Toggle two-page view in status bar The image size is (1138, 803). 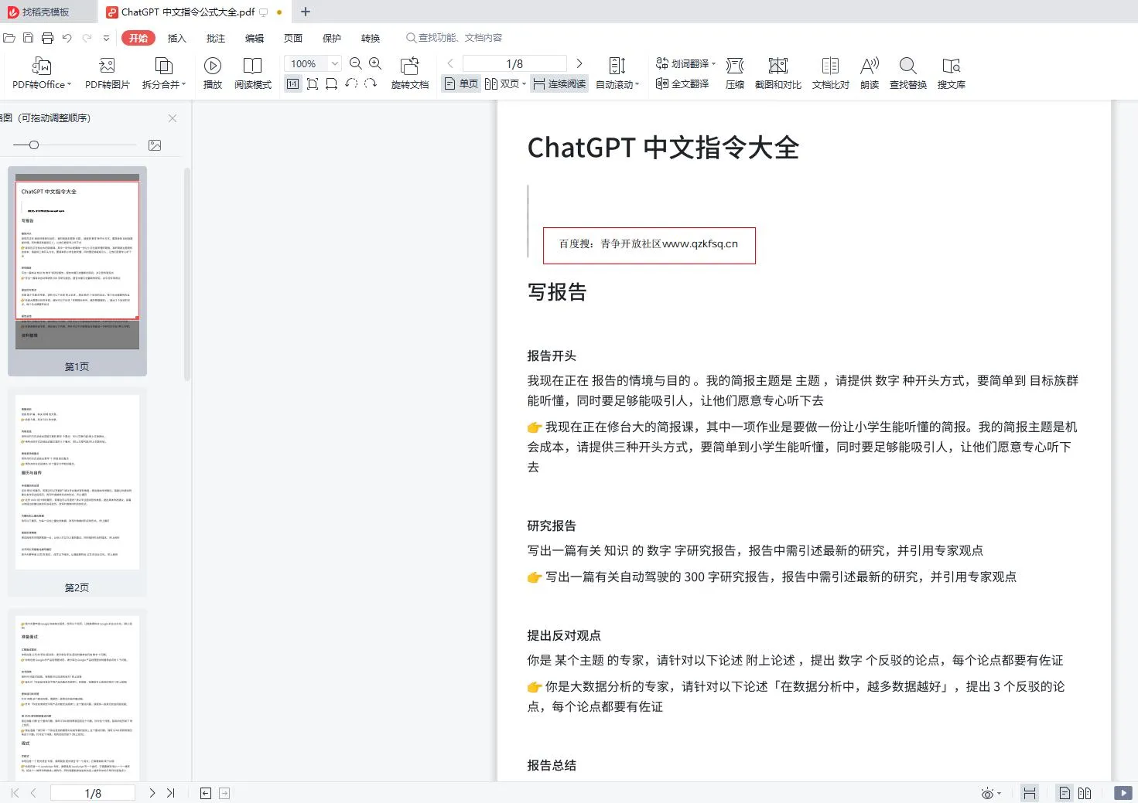[x=1085, y=793]
